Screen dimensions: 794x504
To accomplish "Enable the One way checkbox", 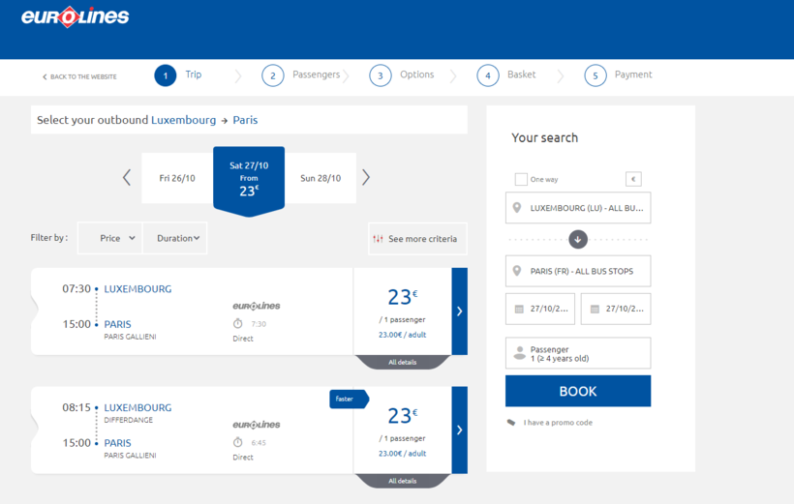I will (521, 179).
